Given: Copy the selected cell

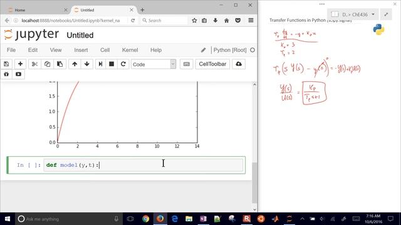Looking at the screenshot, I should click(x=48, y=64).
